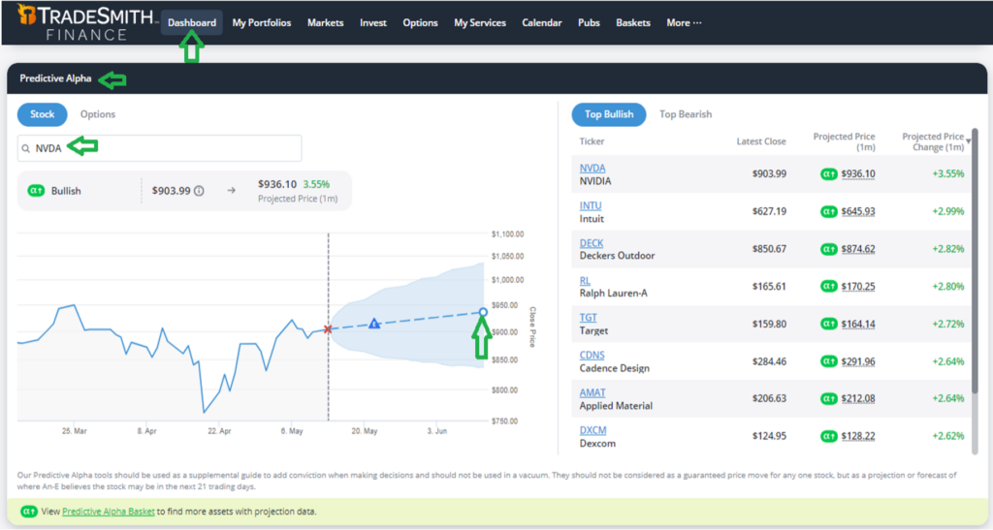Viewport: 993px width, 530px height.
Task: Click the red X marker on chart
Action: (x=328, y=328)
